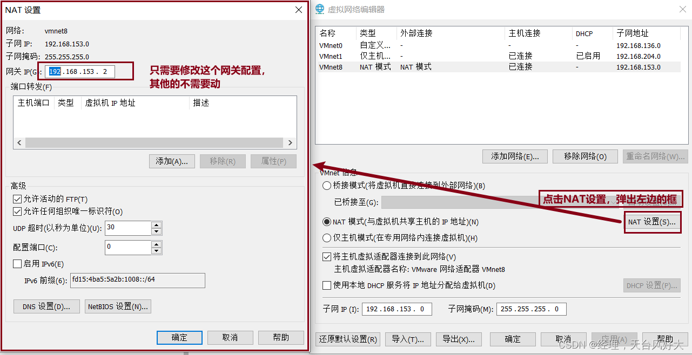692x355 pixels.
Task: Click the 属性(P) button
Action: tap(273, 161)
